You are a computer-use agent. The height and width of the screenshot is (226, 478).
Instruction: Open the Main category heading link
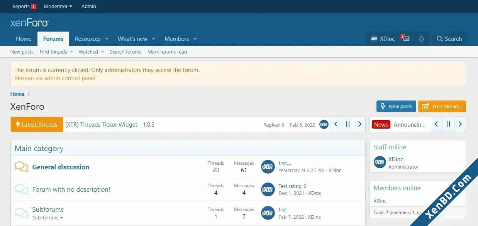[39, 148]
